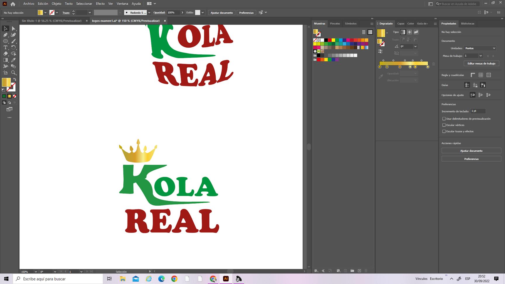This screenshot has width=505, height=284.
Task: Open the Opacidad percentage dropdown arrow
Action: pos(182,13)
